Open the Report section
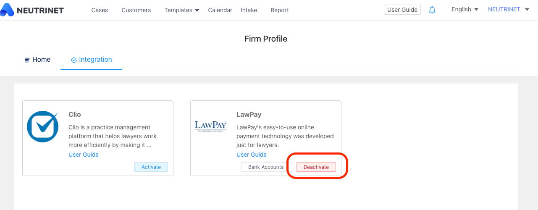Viewport: 538px width, 210px height. click(x=280, y=10)
